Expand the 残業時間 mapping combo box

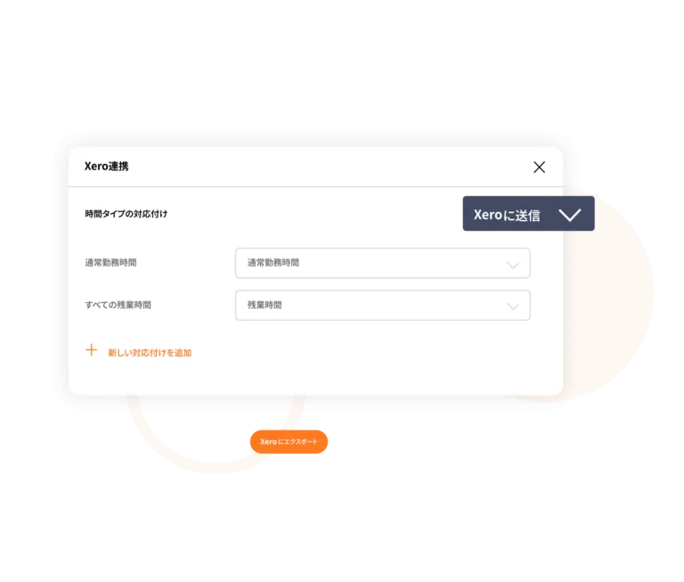(x=383, y=305)
